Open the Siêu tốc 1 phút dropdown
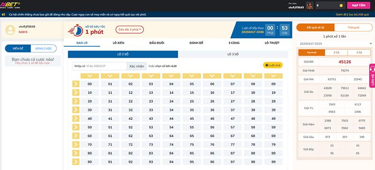 (130, 30)
